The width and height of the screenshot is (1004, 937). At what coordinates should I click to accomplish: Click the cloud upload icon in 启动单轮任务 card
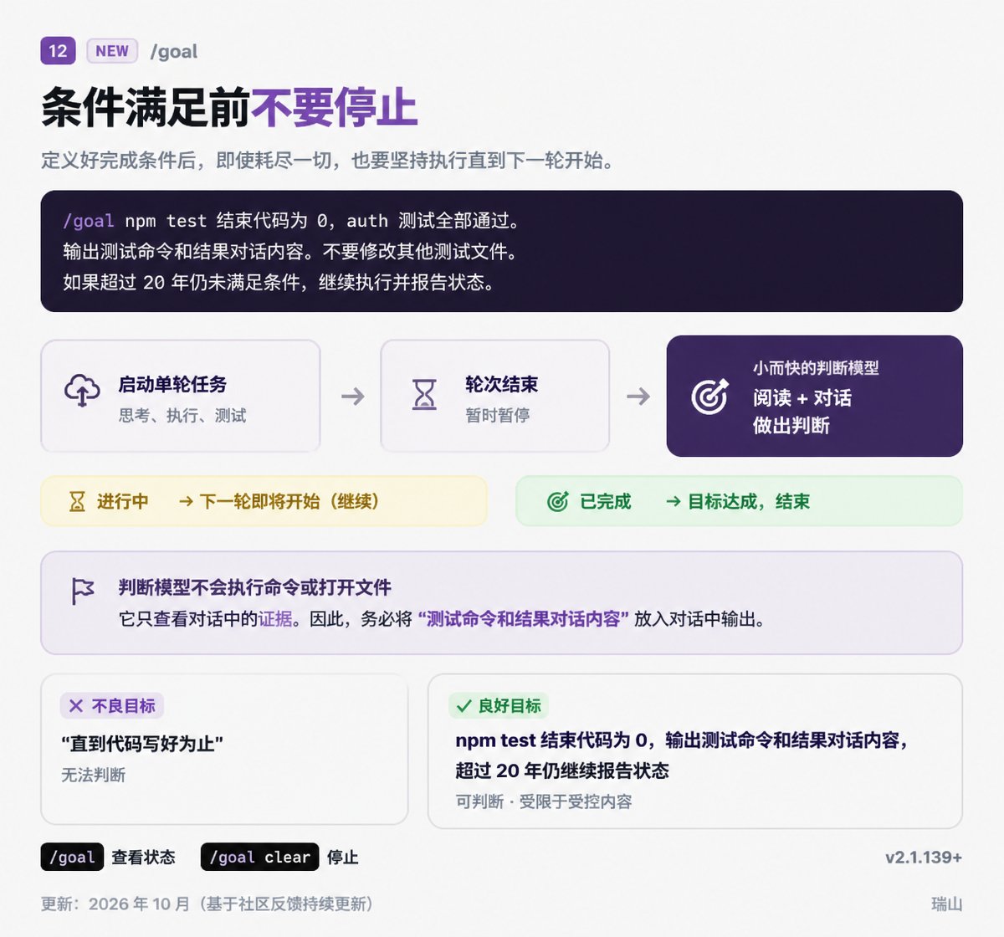[82, 391]
